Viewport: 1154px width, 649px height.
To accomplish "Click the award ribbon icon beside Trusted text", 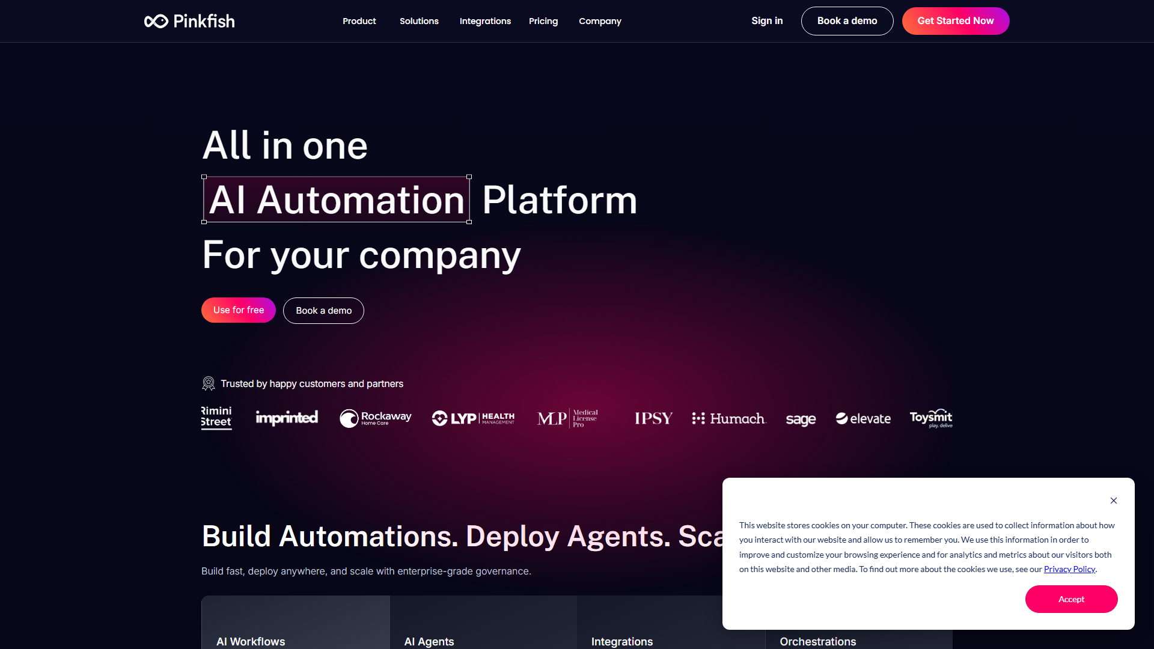I will (x=209, y=383).
